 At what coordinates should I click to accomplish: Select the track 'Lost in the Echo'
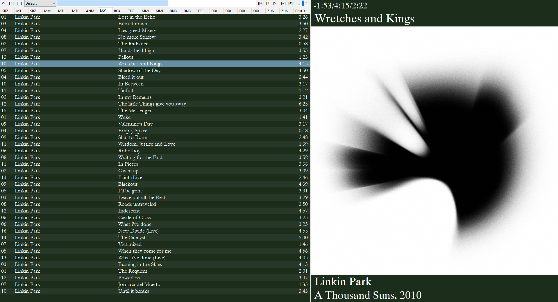point(155,17)
